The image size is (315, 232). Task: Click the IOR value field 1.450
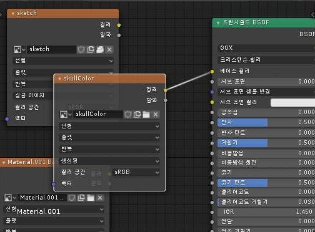point(266,212)
